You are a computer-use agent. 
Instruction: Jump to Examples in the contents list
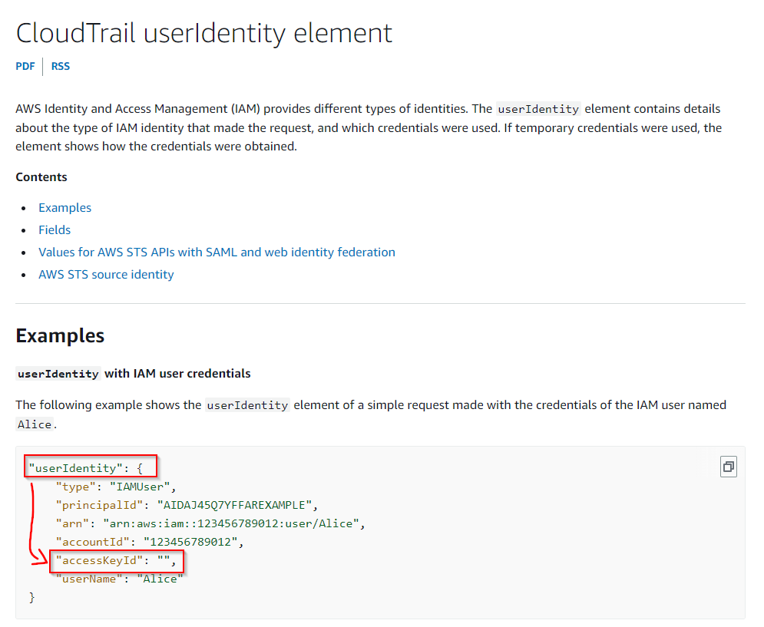pos(64,208)
